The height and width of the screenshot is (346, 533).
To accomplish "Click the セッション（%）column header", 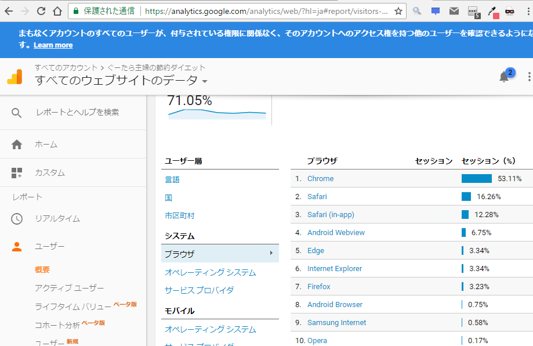I will click(x=488, y=161).
